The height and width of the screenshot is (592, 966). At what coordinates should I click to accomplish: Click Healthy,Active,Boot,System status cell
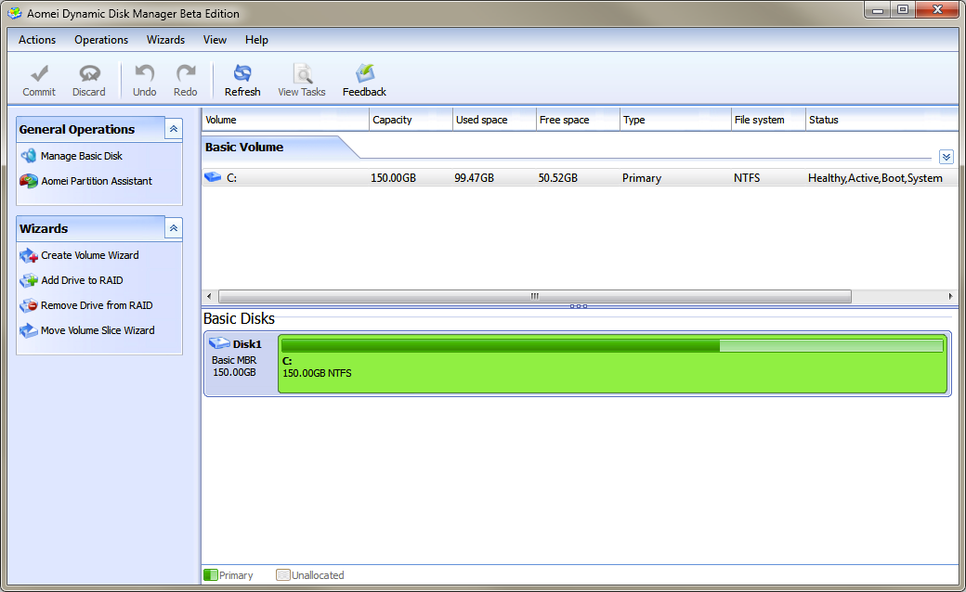(875, 178)
